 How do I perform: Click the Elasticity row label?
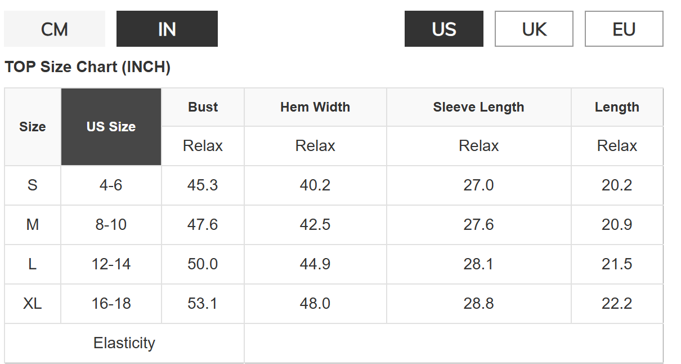click(124, 343)
